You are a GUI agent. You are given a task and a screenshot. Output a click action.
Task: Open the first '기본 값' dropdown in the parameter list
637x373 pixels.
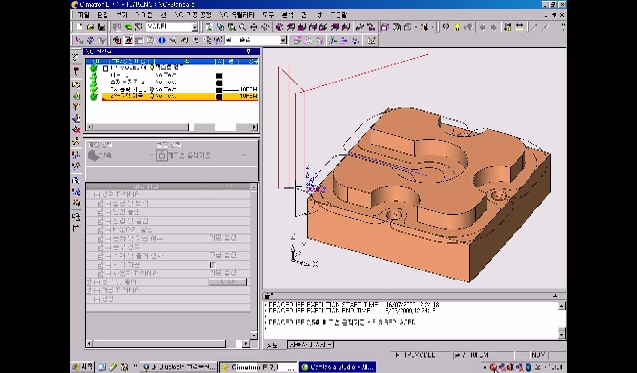(x=223, y=238)
